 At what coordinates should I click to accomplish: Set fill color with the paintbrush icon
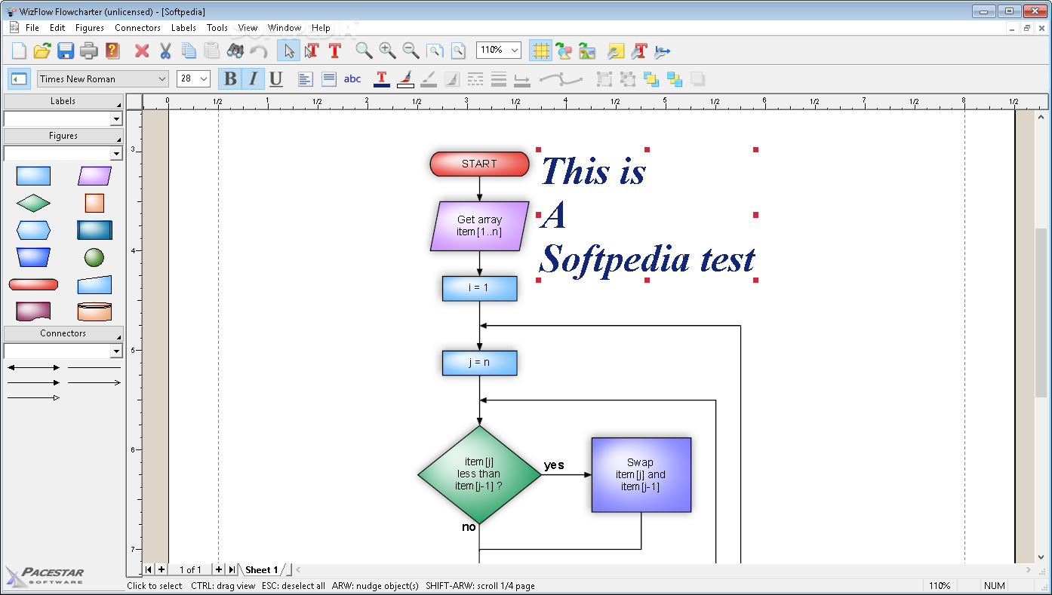(405, 79)
